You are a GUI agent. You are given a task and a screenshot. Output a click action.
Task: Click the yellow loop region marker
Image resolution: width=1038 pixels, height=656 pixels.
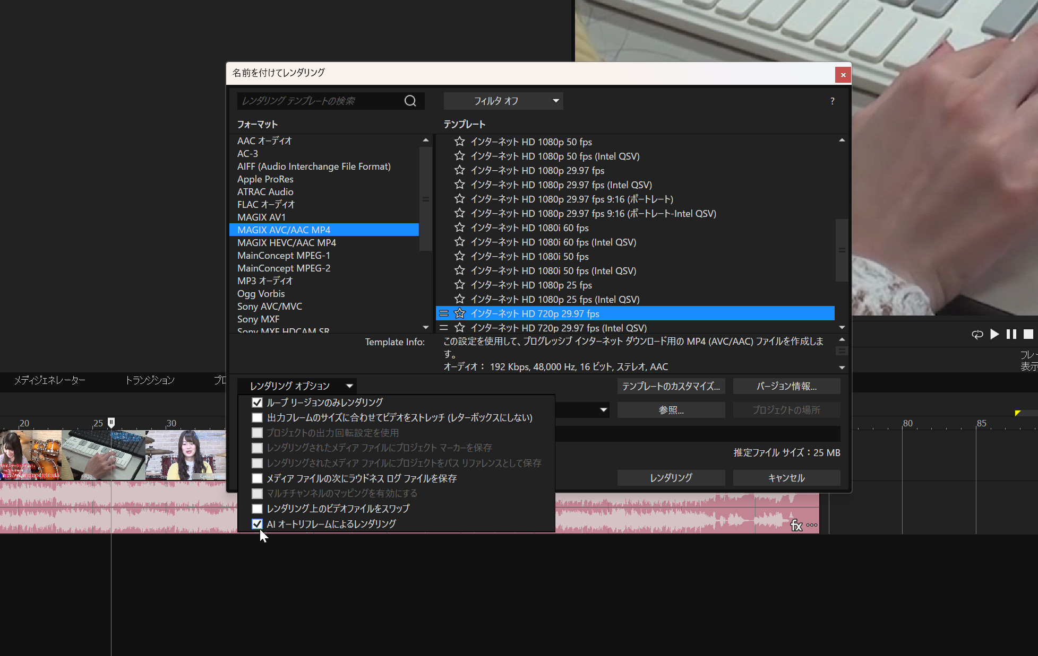pyautogui.click(x=1017, y=413)
